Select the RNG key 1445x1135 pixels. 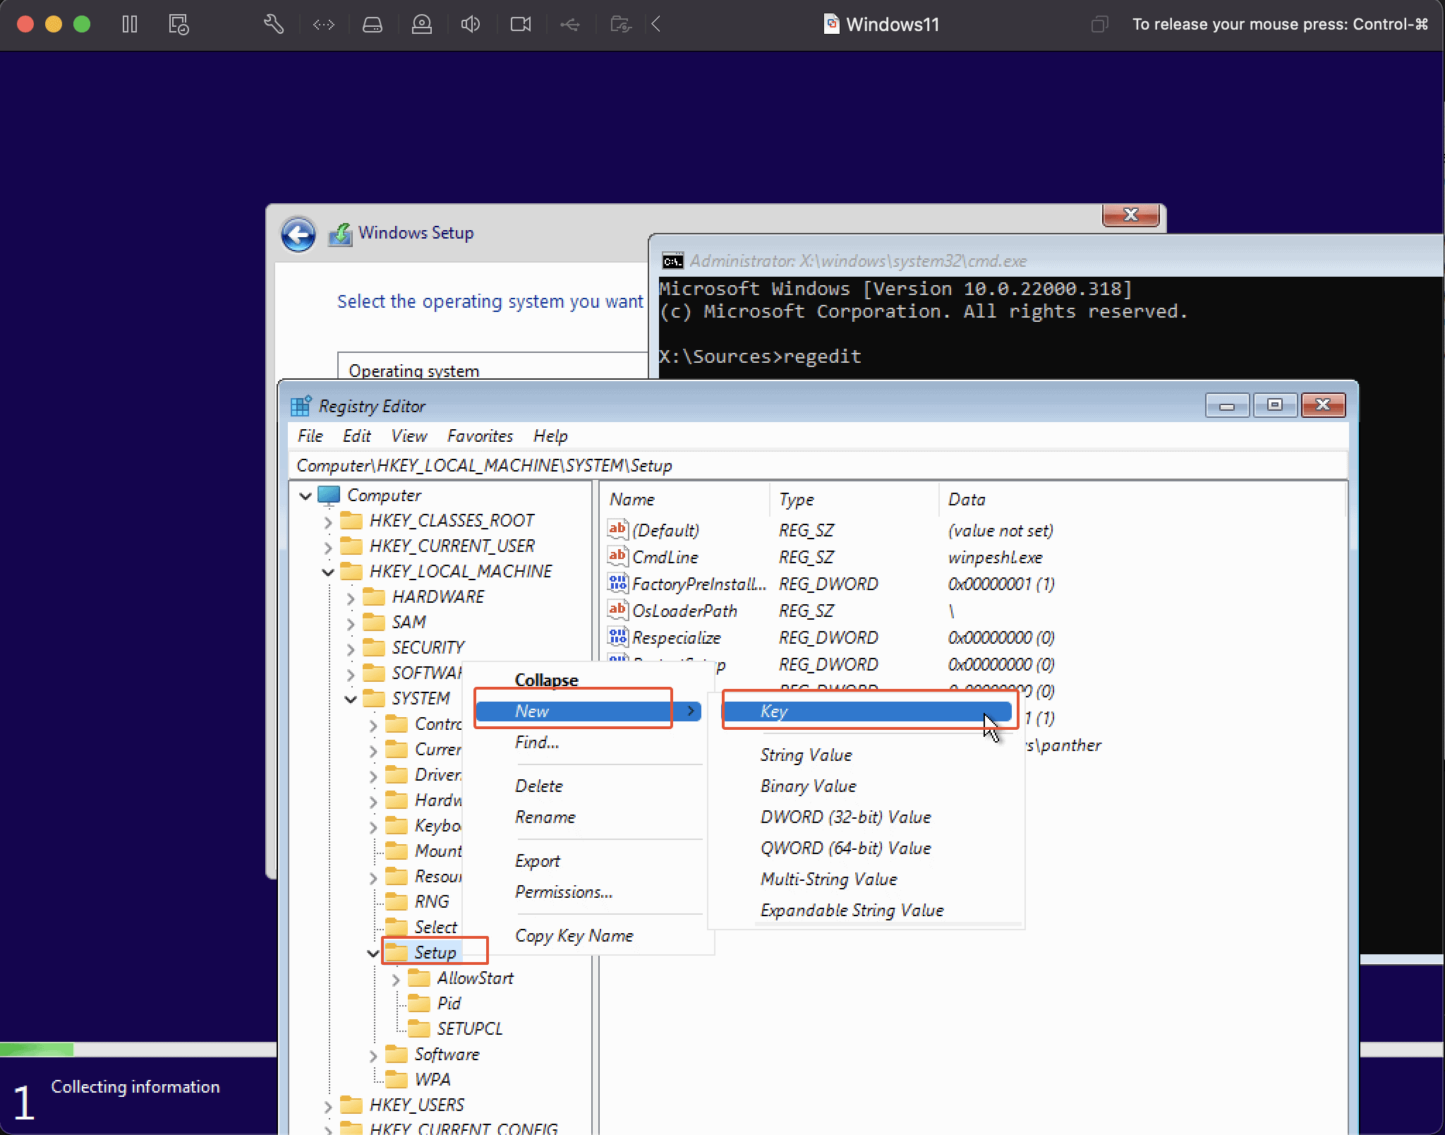[432, 901]
